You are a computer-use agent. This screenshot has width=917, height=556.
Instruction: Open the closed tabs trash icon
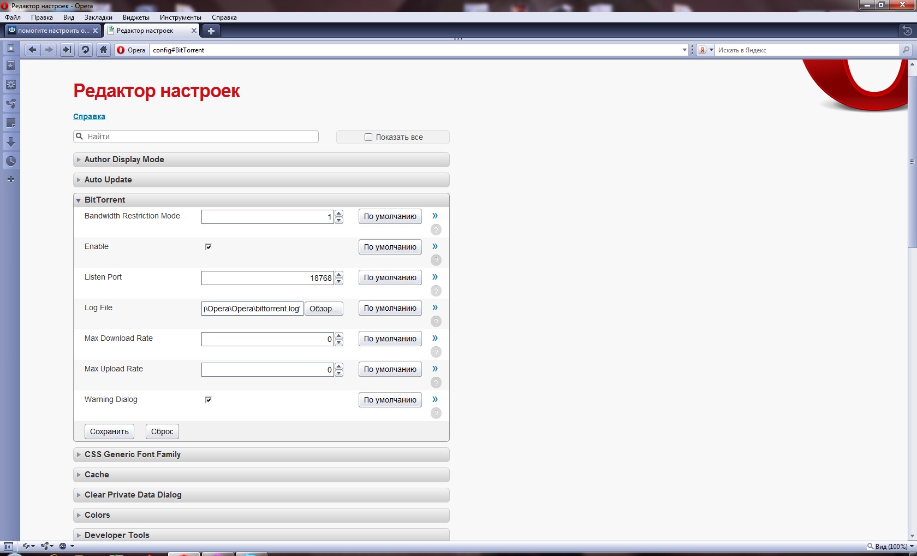907,31
